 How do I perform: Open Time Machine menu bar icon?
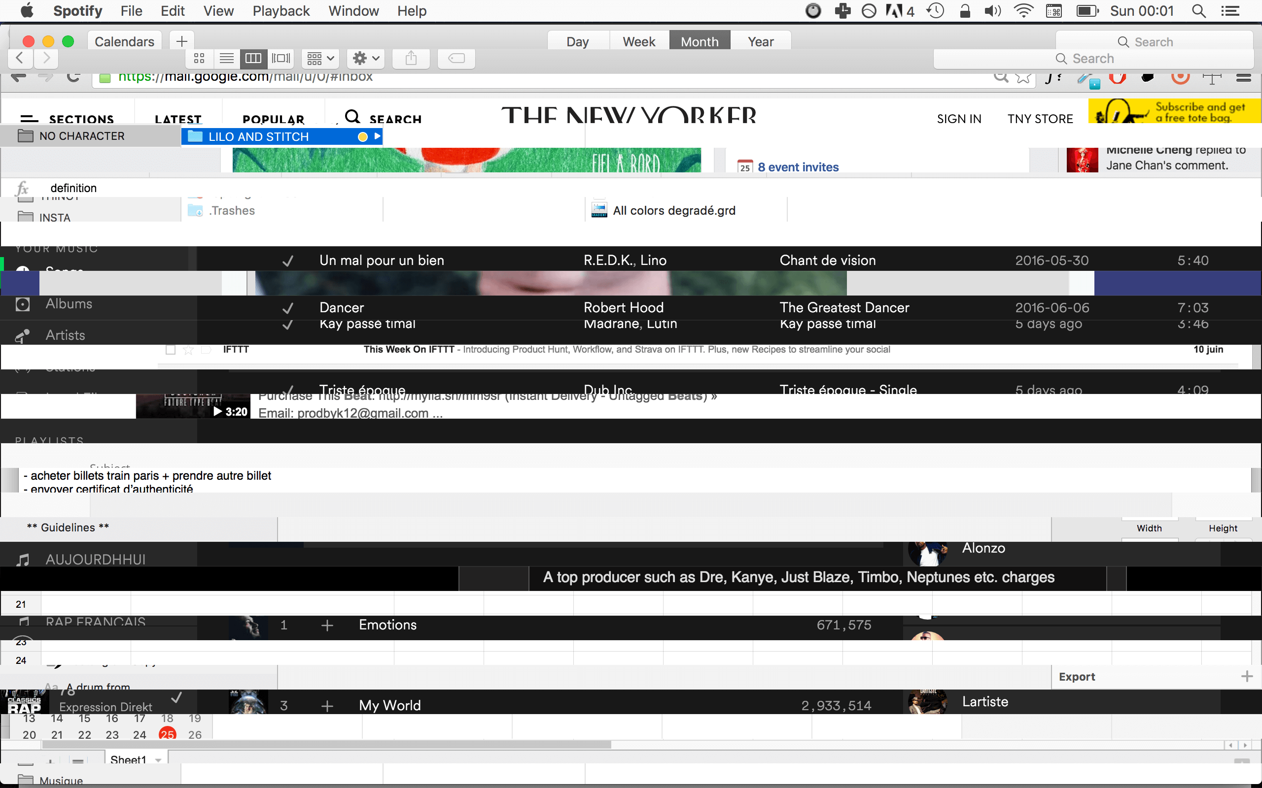tap(936, 11)
